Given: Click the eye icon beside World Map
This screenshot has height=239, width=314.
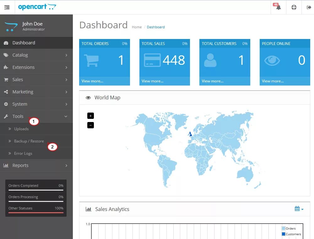Looking at the screenshot, I should click(x=88, y=98).
